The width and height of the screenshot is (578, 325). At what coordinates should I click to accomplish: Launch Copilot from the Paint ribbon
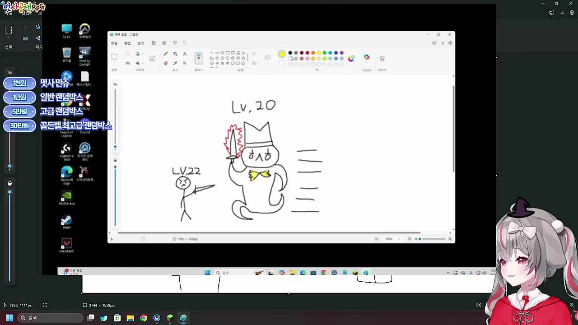367,58
